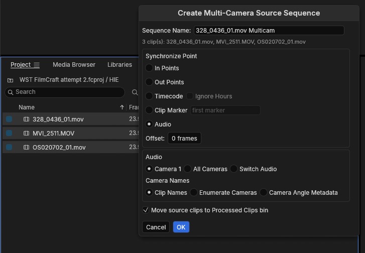Select the MVI_2511.MOV clip row
Screen dimensions: 365x253
[71, 133]
